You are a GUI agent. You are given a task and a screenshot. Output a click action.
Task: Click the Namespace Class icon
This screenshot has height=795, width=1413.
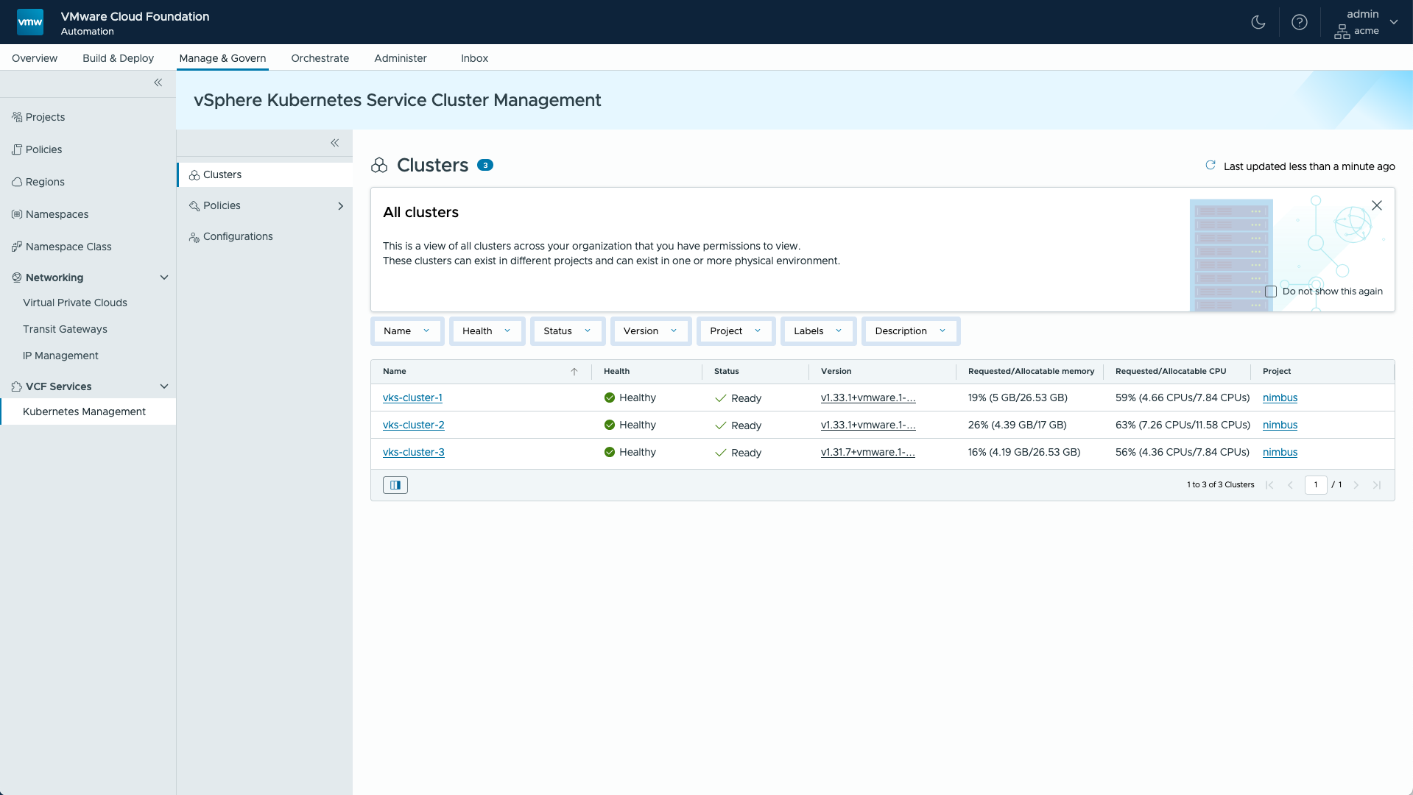(x=17, y=247)
